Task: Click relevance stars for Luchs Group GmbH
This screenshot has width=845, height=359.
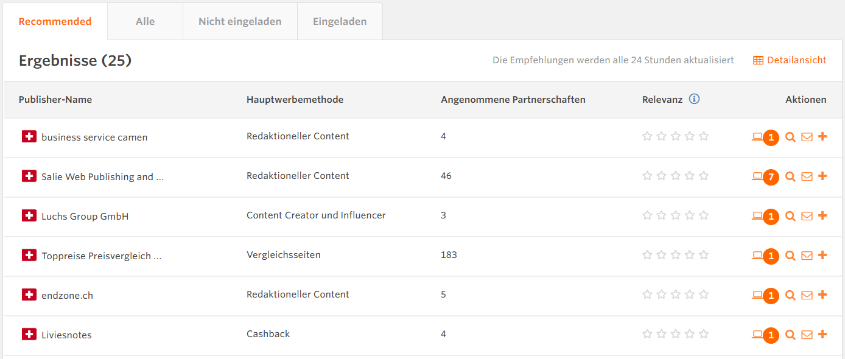Action: 675,215
